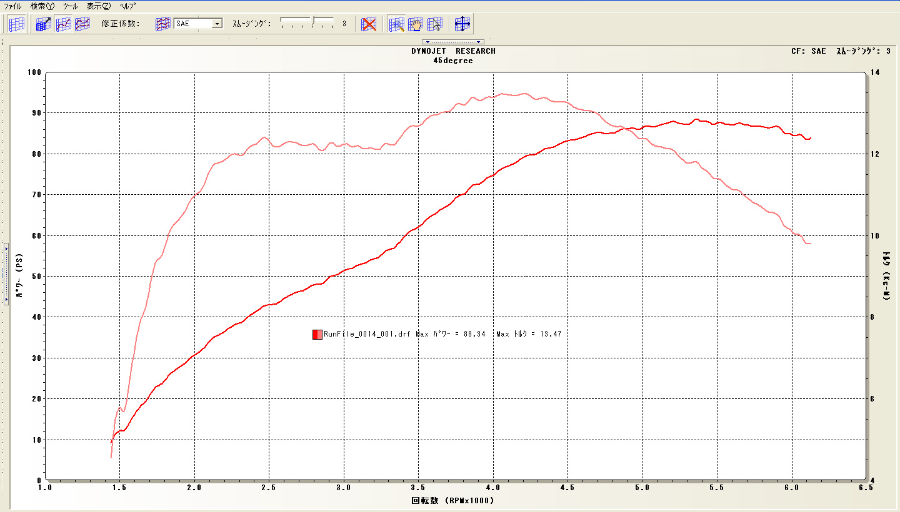Open the ツール menu
The width and height of the screenshot is (900, 512).
tap(70, 6)
